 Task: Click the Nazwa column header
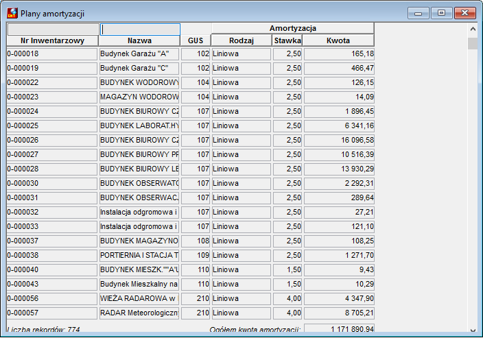coord(139,40)
